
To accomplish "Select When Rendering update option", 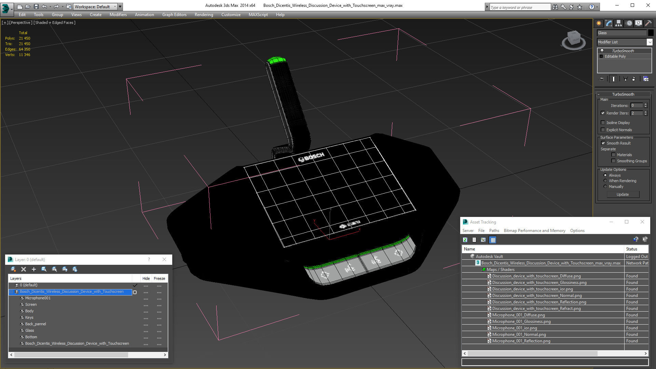I will coord(605,181).
